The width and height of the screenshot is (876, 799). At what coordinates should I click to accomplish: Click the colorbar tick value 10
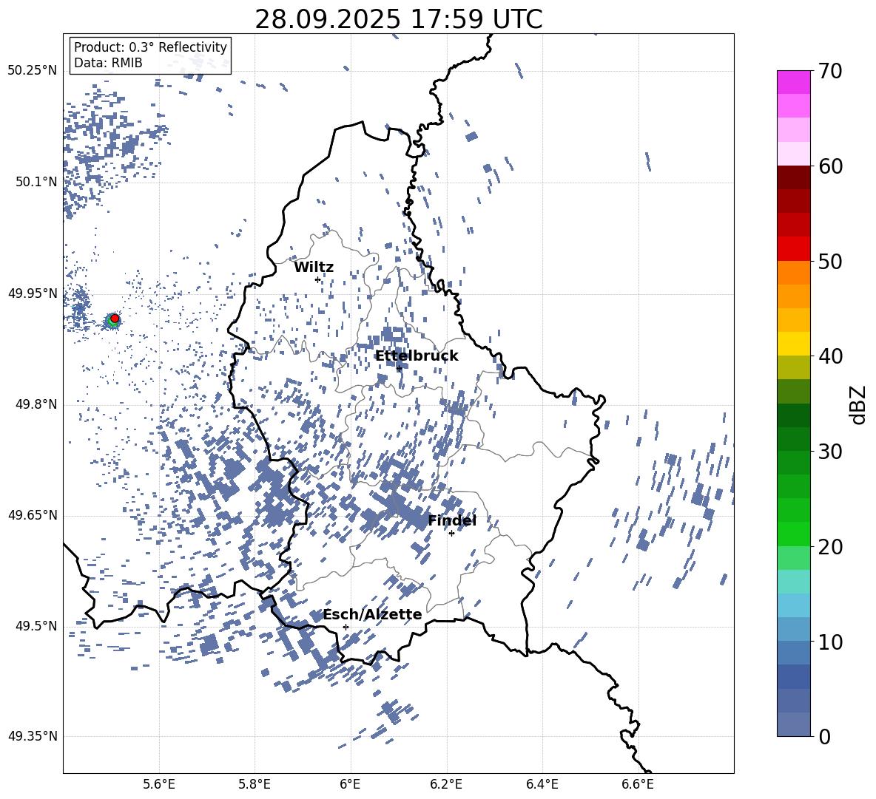point(830,642)
